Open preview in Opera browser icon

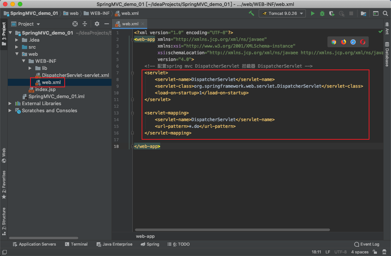363,42
